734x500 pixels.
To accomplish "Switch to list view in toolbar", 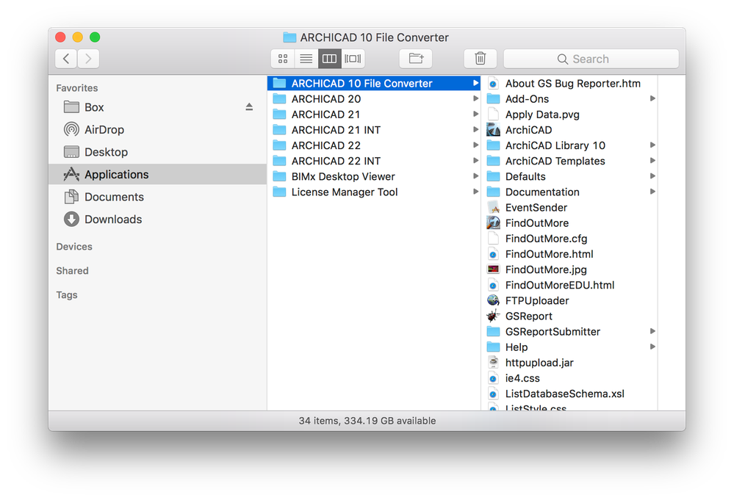I will coord(306,59).
